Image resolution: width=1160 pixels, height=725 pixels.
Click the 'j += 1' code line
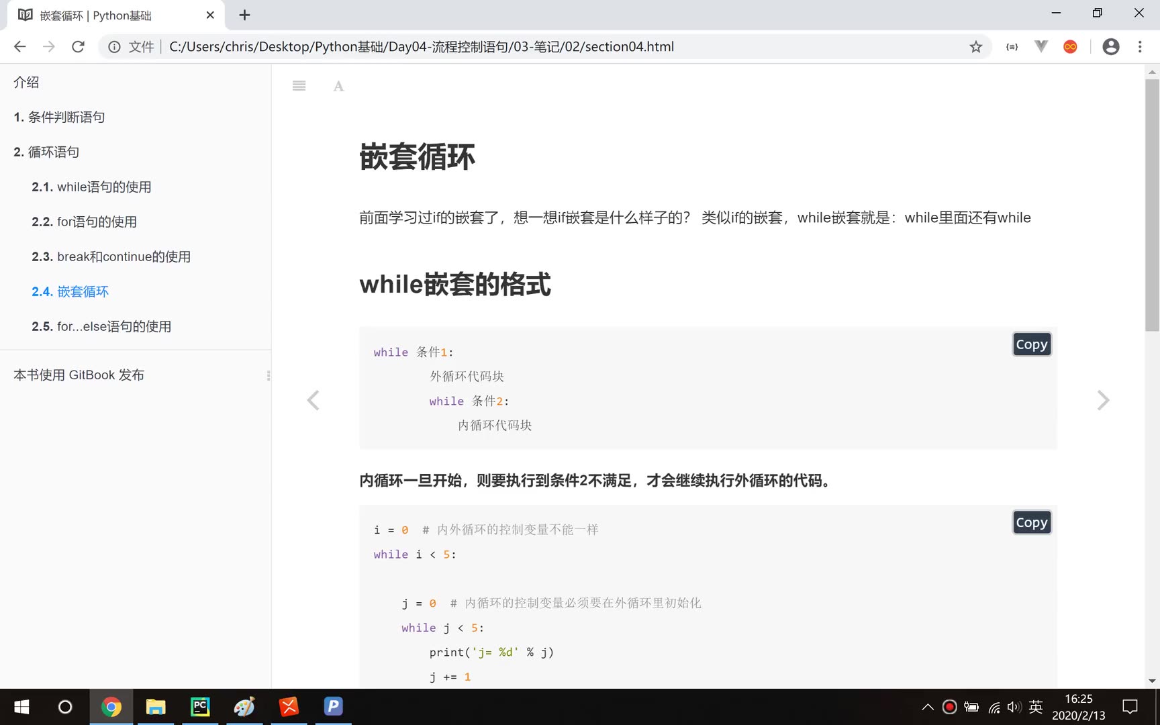450,677
